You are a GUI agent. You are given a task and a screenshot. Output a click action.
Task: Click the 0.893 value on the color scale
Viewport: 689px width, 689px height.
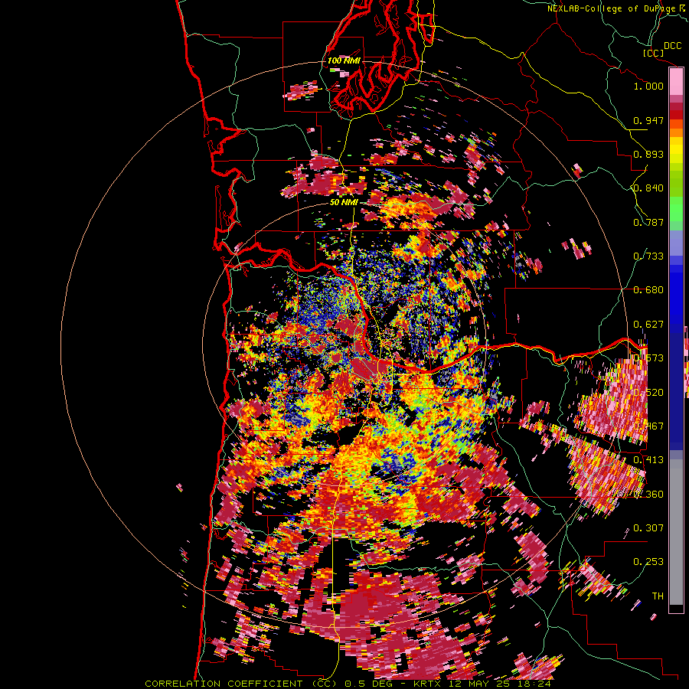[648, 154]
